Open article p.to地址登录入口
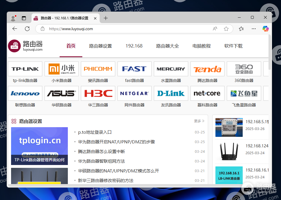The width and height of the screenshot is (281, 200). (95, 132)
